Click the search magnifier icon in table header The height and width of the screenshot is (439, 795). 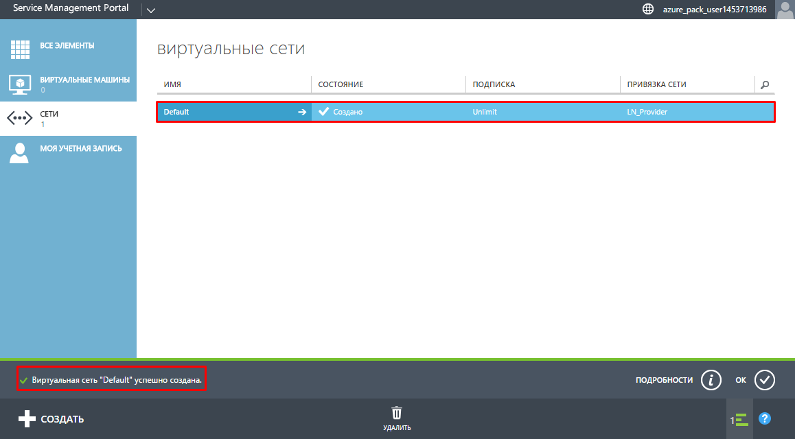click(x=765, y=84)
